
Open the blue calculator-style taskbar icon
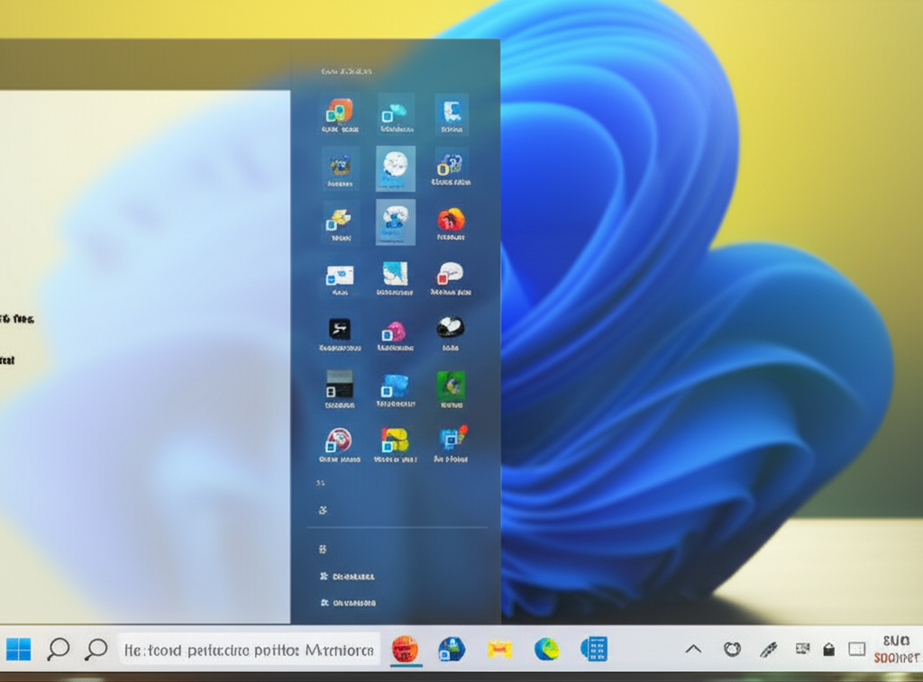594,649
